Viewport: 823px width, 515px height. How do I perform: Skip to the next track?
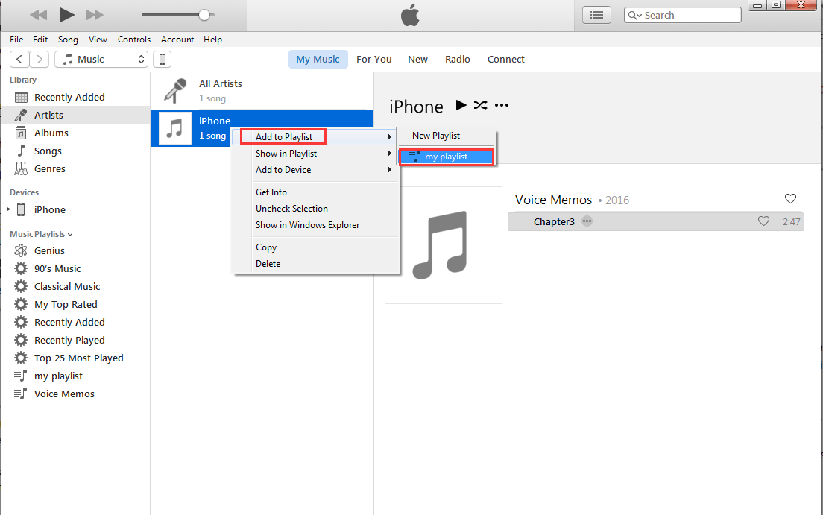click(95, 15)
